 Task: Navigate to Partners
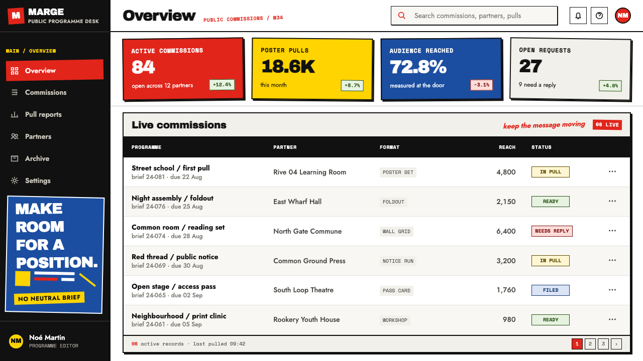click(x=55, y=136)
